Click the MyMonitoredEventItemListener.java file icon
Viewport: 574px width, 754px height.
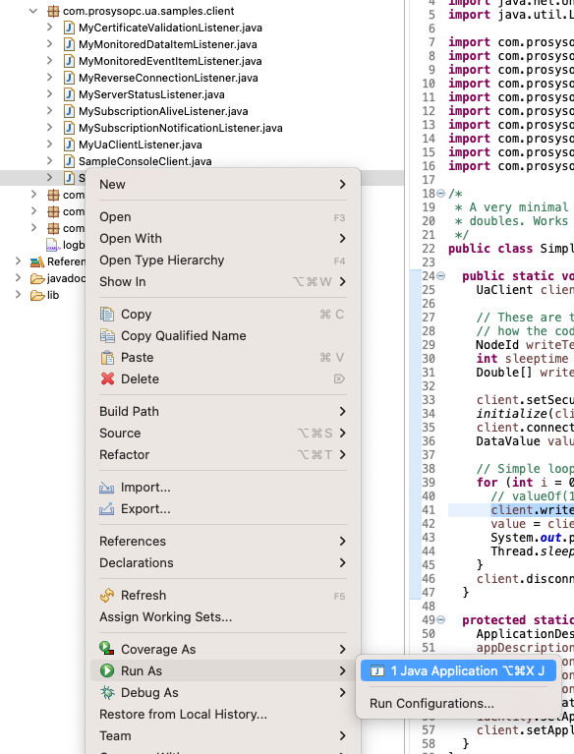(69, 61)
